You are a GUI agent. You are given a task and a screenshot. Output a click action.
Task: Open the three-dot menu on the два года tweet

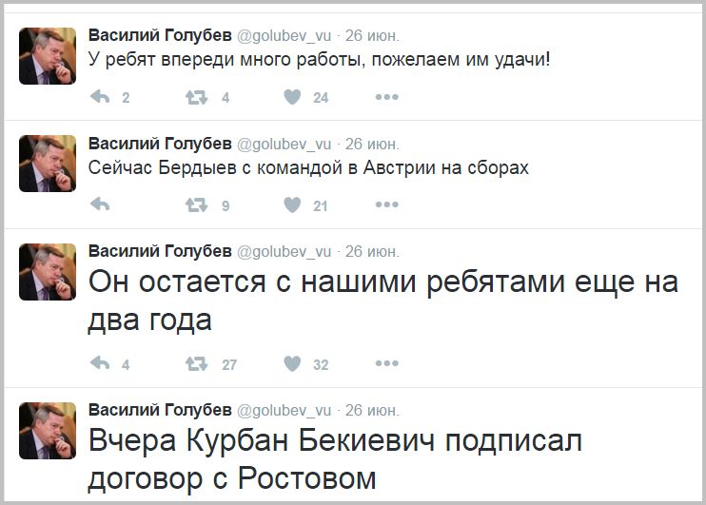(386, 363)
